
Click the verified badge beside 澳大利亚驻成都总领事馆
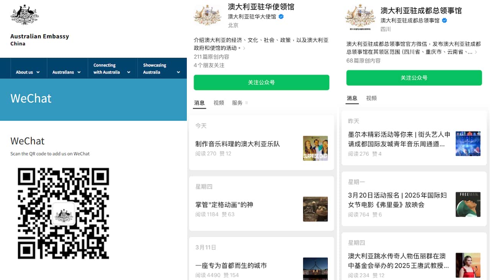pos(444,21)
